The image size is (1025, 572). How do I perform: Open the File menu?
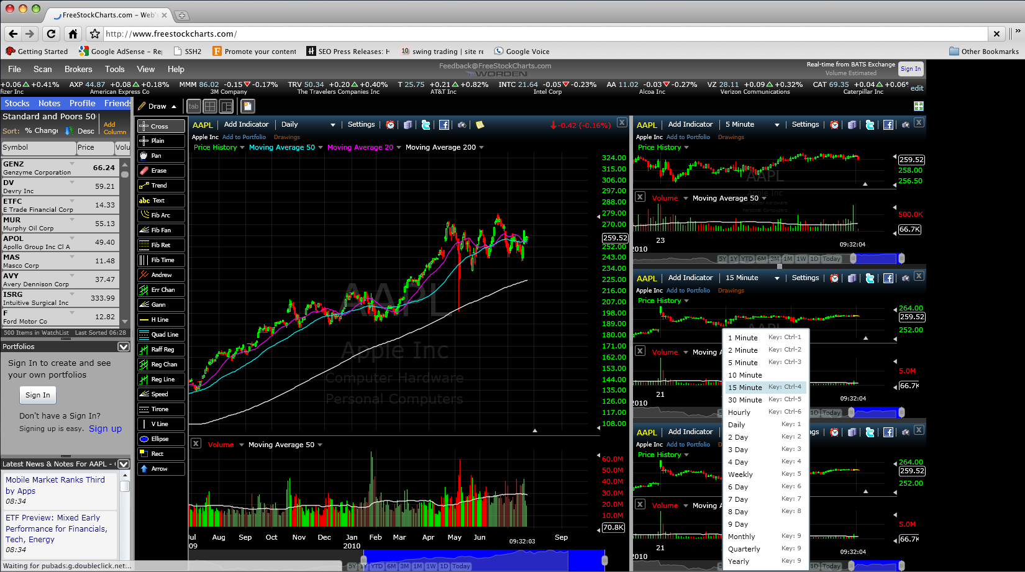(x=14, y=69)
